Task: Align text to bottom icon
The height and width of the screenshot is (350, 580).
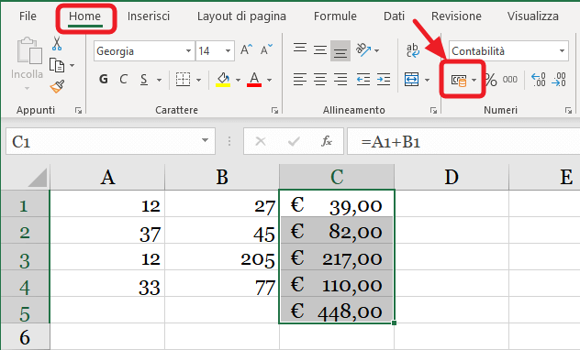Action: pos(340,50)
